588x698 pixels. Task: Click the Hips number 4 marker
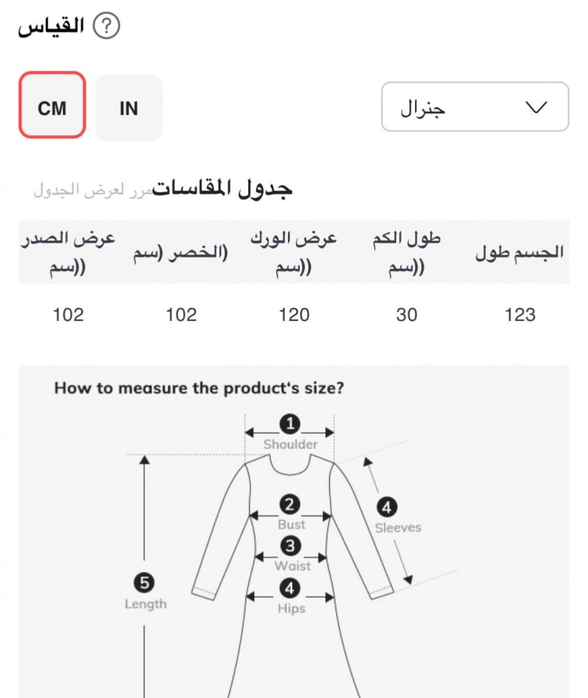click(290, 588)
